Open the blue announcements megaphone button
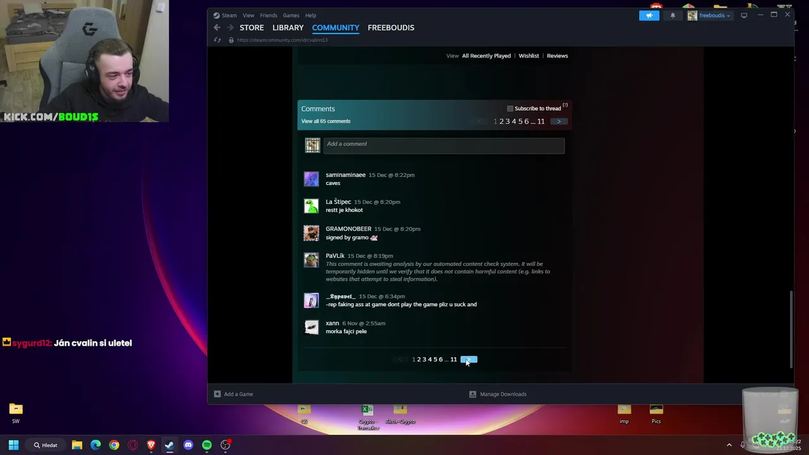The height and width of the screenshot is (455, 809). (649, 15)
